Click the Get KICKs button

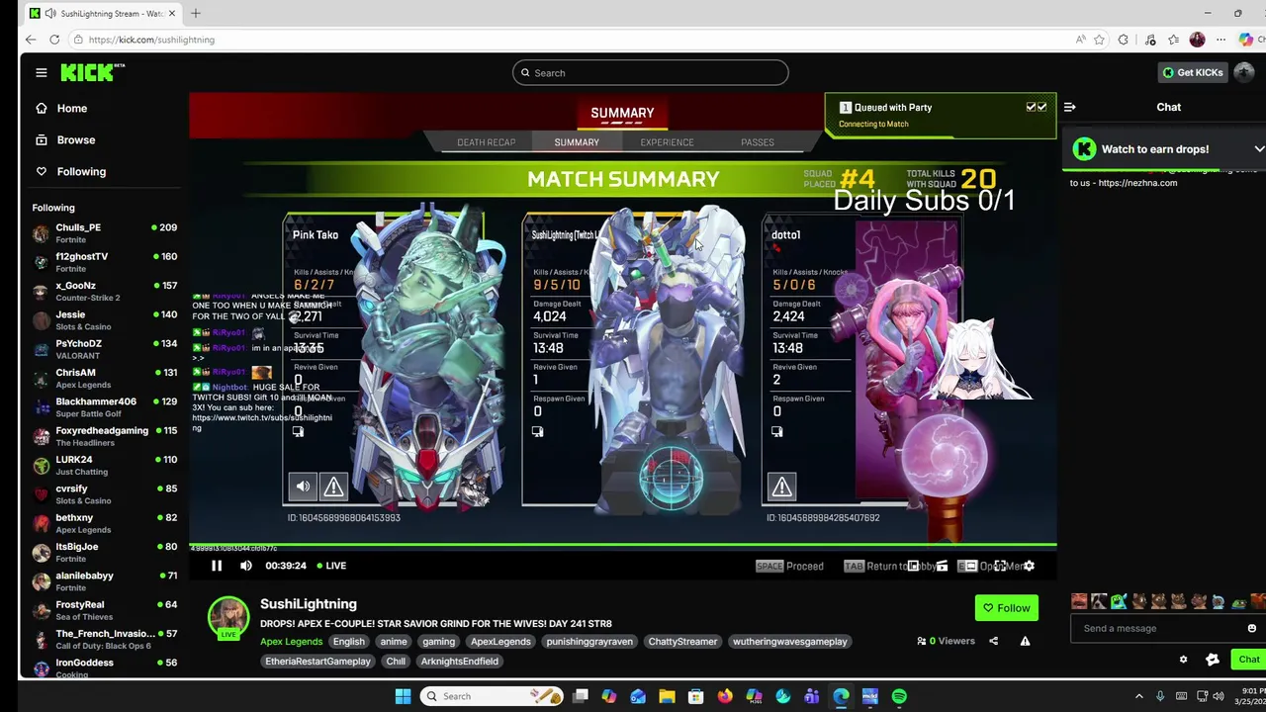click(1192, 72)
